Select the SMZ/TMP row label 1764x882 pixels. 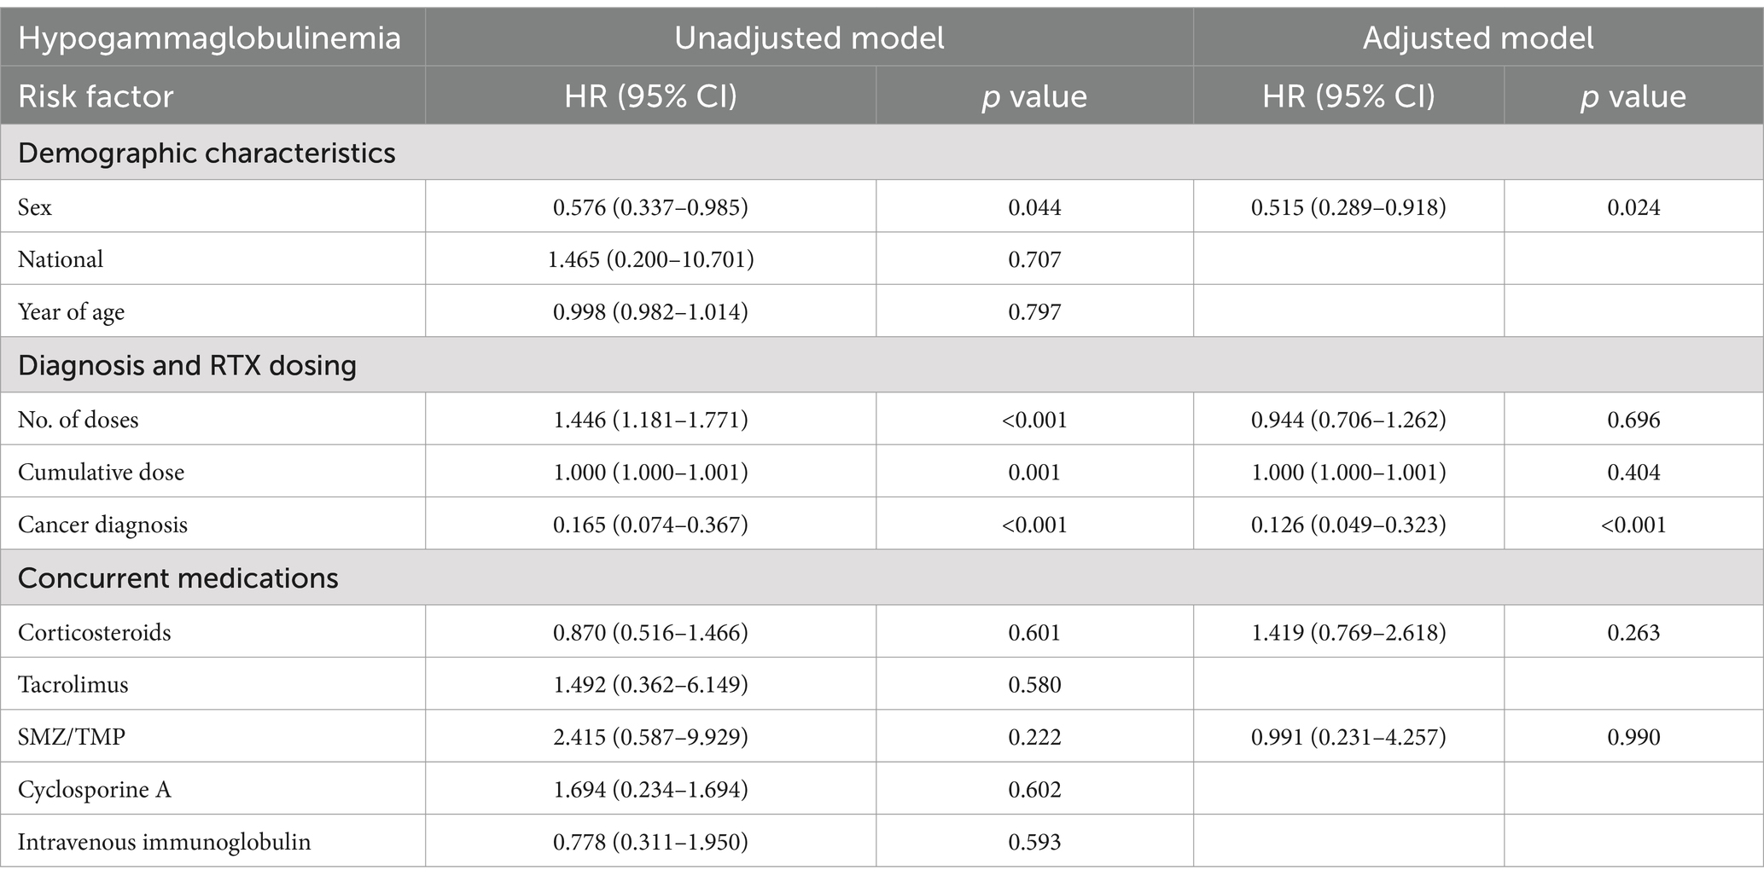72,737
